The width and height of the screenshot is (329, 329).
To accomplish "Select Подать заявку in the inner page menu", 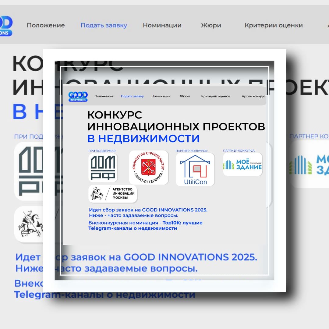I will [132, 96].
